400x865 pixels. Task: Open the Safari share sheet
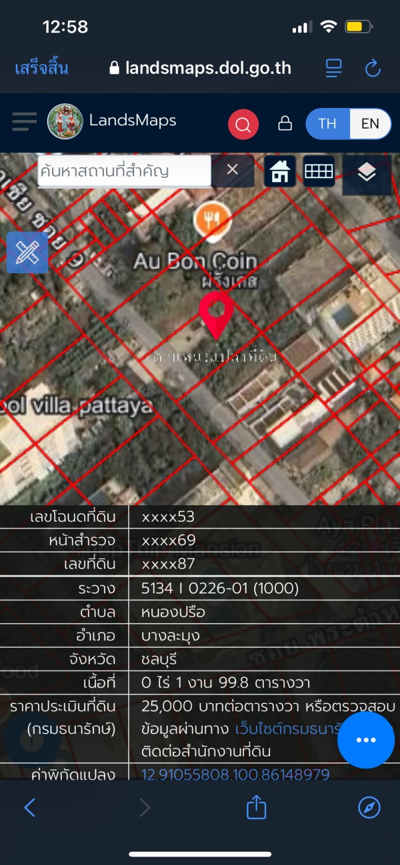click(257, 808)
